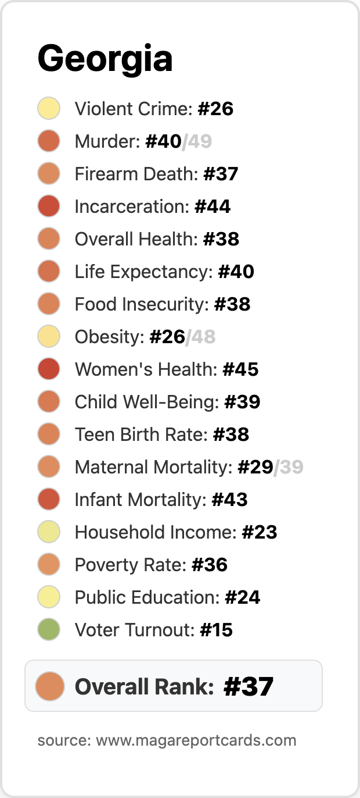Image resolution: width=360 pixels, height=798 pixels.
Task: Click the Overall Rank color dot
Action: click(49, 686)
